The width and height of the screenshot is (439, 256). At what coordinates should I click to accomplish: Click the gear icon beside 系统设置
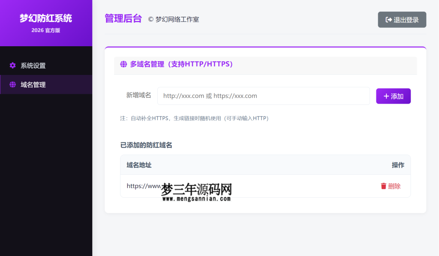pos(12,65)
